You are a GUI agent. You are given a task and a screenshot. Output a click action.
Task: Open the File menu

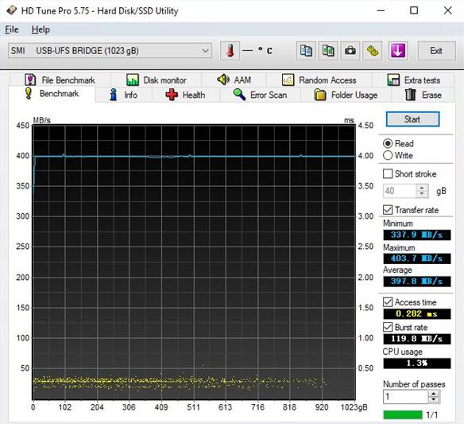point(12,29)
